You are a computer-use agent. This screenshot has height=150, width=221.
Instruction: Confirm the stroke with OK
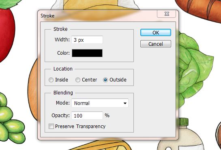pos(156,32)
